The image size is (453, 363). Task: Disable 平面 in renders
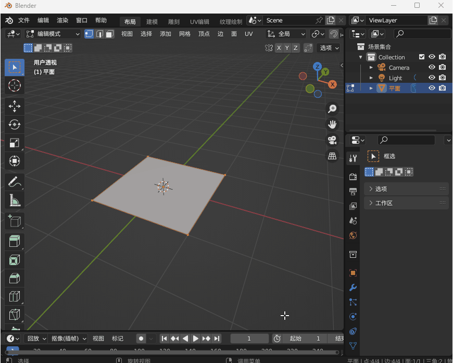(x=442, y=88)
